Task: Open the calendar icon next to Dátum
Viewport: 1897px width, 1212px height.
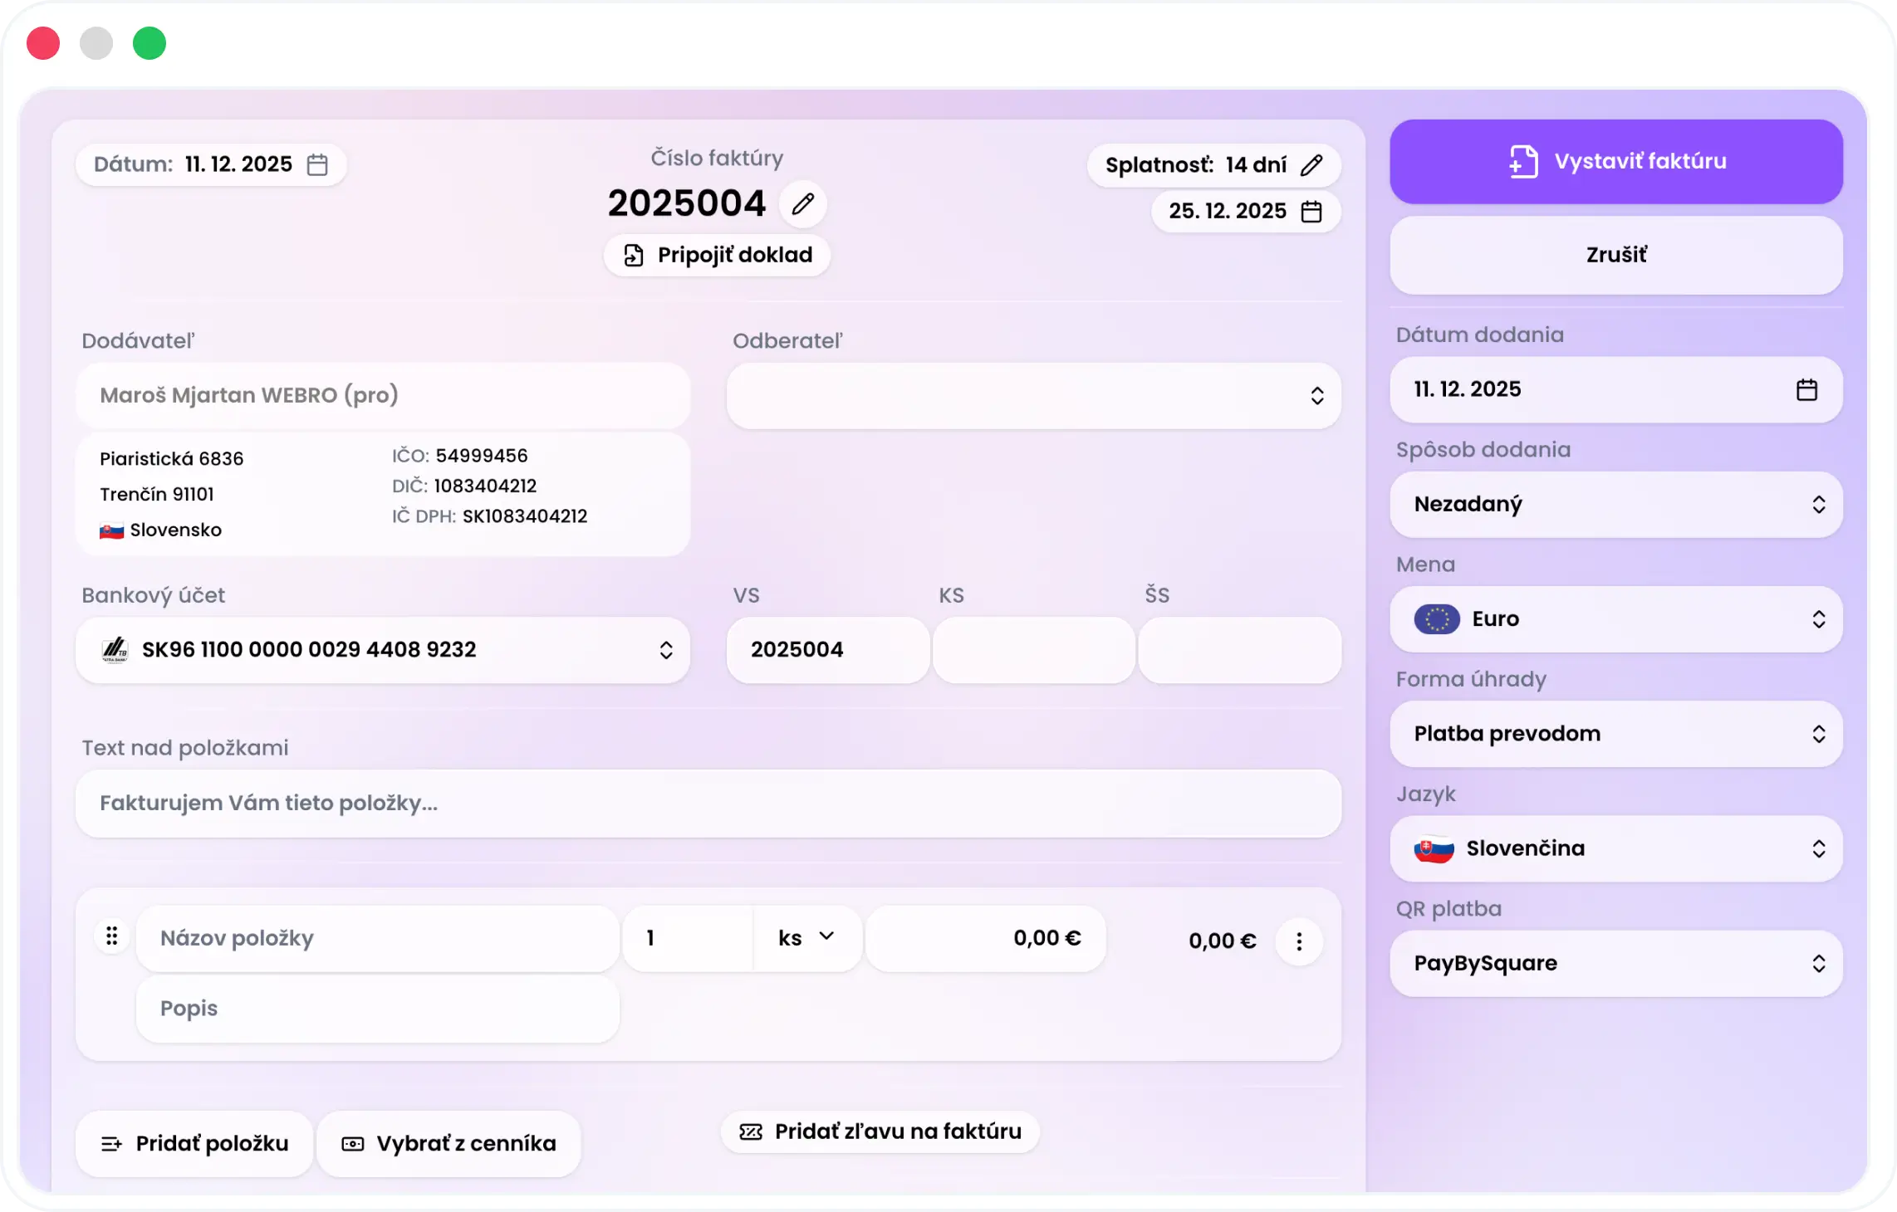Action: pos(318,164)
